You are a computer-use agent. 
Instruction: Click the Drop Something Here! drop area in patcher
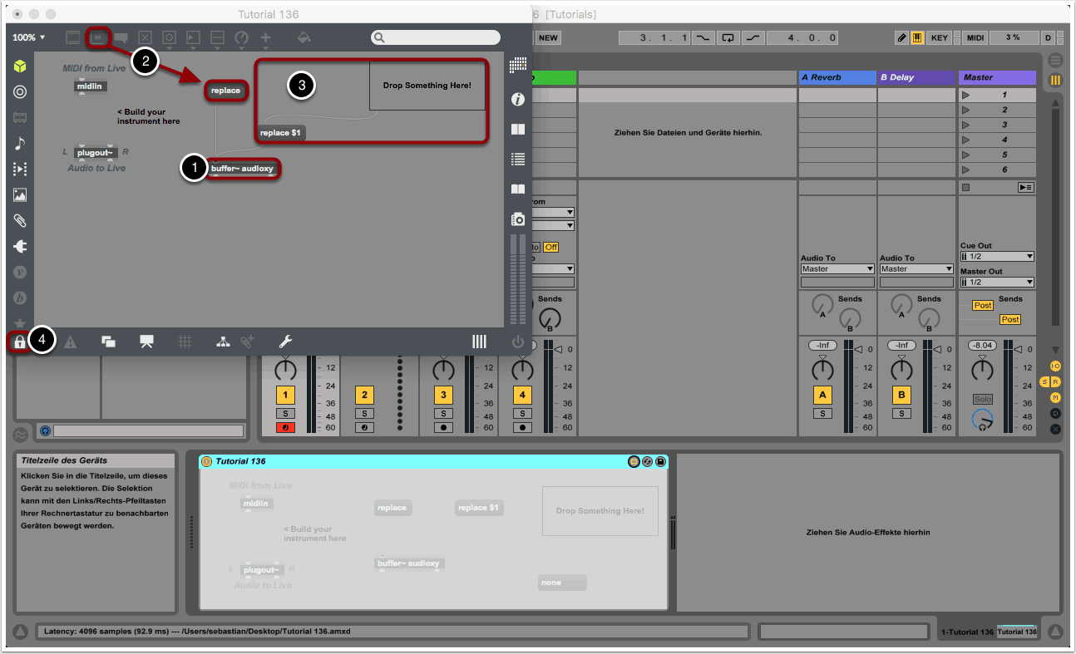[427, 86]
